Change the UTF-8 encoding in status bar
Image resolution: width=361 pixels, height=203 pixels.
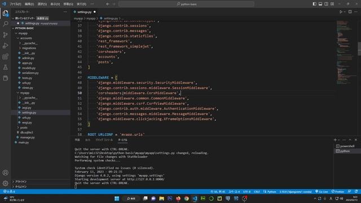tap(246, 192)
